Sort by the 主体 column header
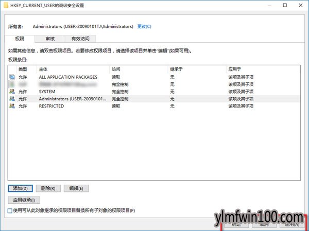Viewport: 309px width, 231px height. point(73,69)
